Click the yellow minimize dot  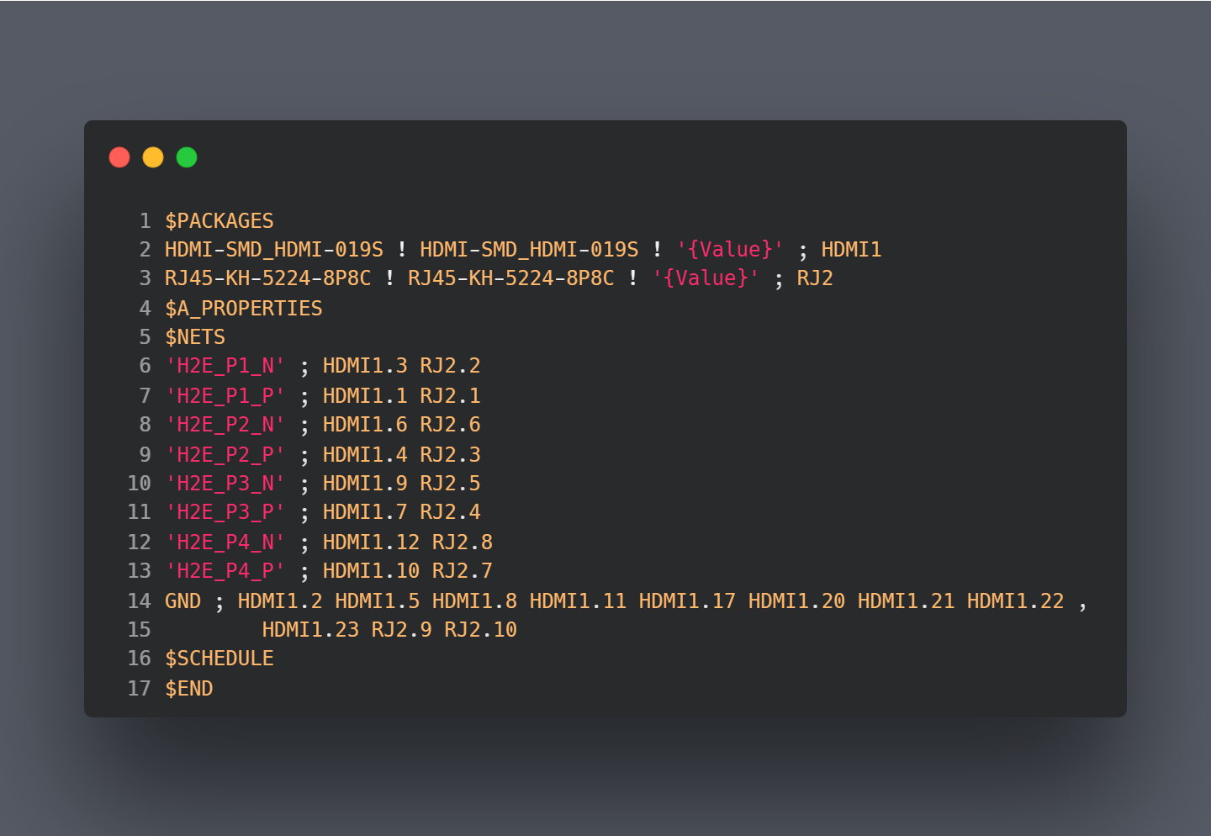coord(153,157)
